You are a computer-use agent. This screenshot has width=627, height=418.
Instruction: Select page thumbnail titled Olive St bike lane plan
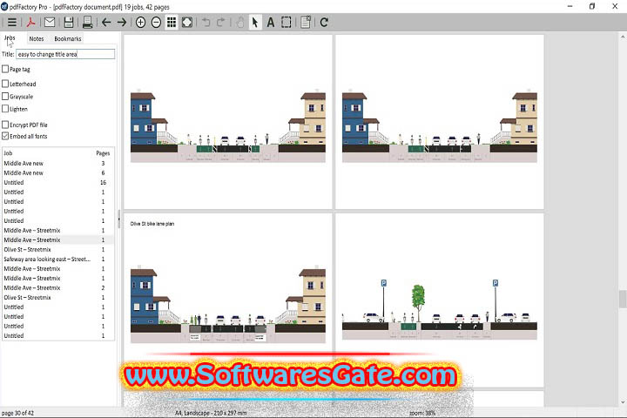point(228,300)
